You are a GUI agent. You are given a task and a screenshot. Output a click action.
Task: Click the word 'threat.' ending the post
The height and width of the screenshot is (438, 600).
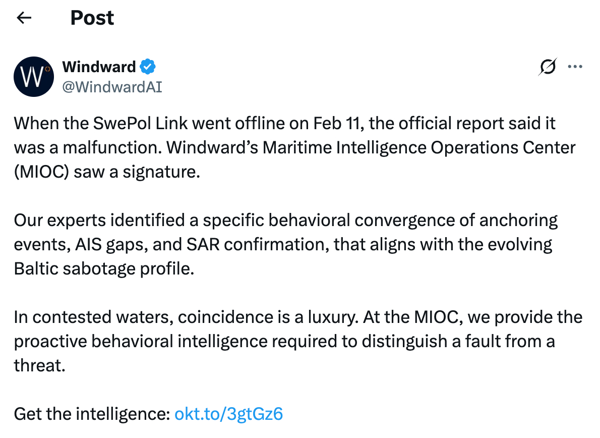40,365
